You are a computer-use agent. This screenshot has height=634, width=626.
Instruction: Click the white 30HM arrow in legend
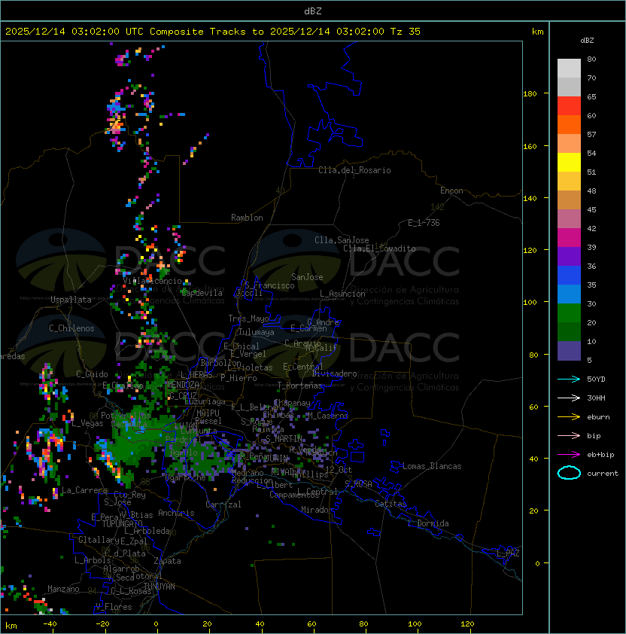pos(569,398)
